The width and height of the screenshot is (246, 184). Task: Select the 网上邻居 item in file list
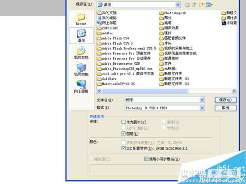pos(107,23)
